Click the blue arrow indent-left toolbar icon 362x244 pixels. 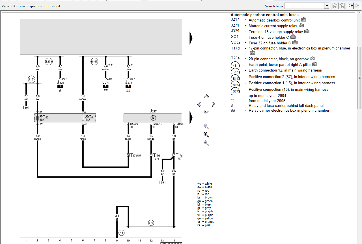point(351,6)
